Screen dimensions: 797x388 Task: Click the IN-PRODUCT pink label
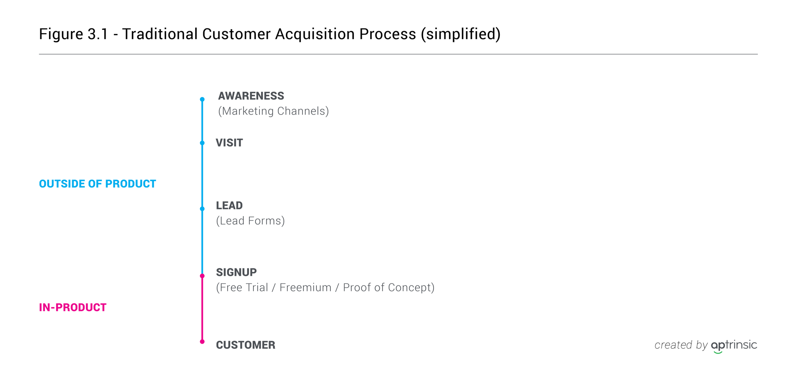click(x=73, y=307)
